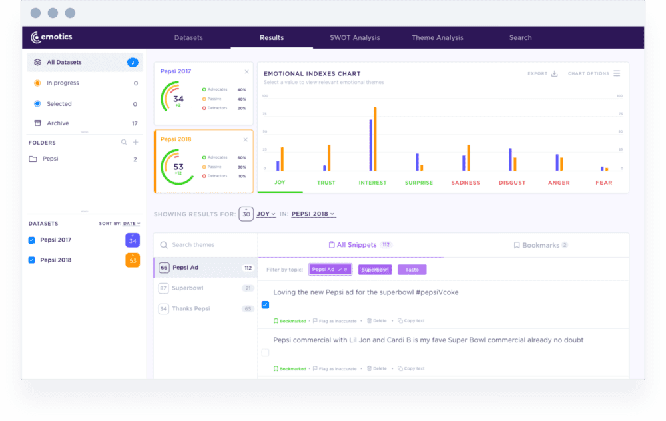Toggle Bookmarked on first snippet

click(x=290, y=321)
